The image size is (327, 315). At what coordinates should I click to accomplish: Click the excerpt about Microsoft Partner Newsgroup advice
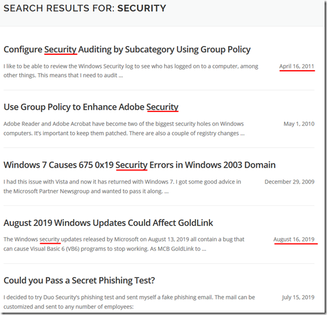[x=122, y=186]
